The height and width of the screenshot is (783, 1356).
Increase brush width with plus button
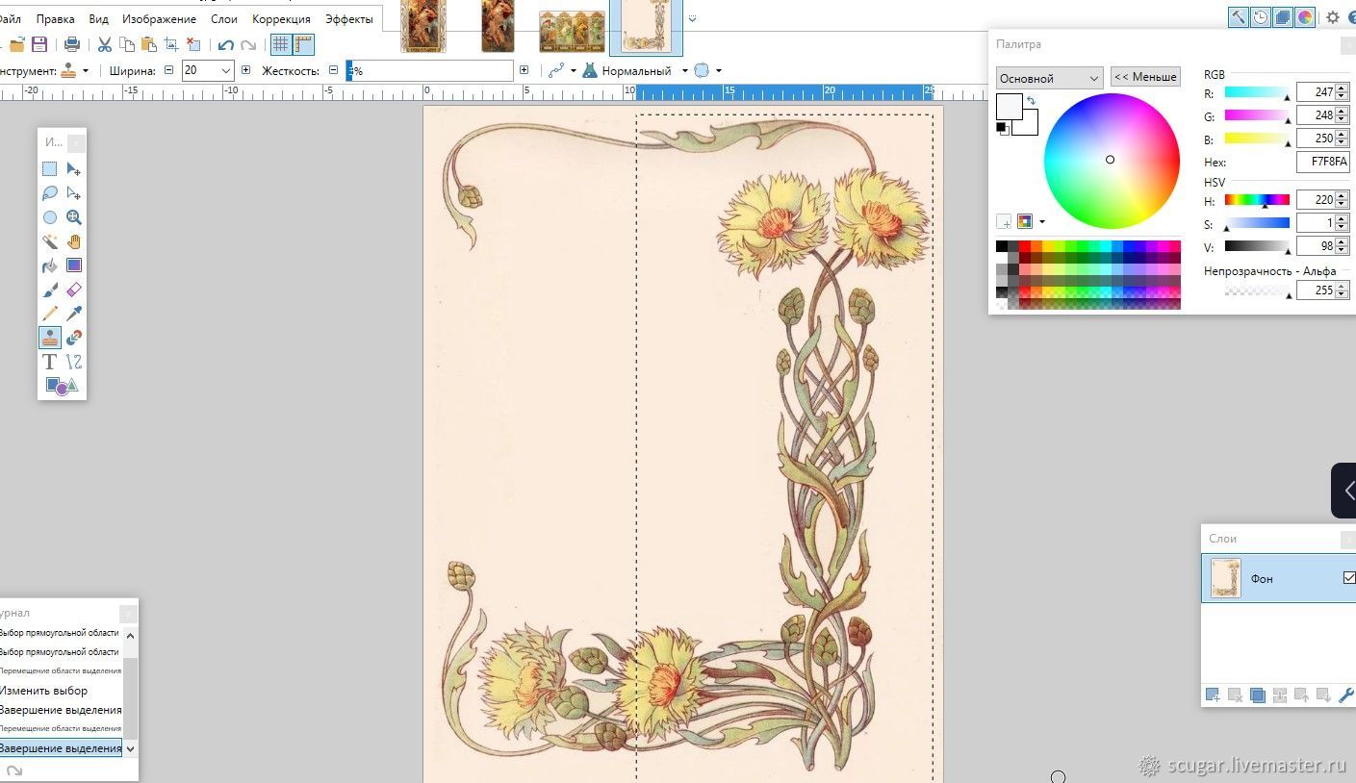pyautogui.click(x=246, y=70)
